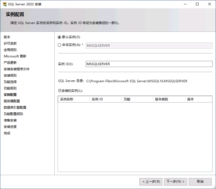This screenshot has height=189, width=216.
Task: Select the highlighted 实例配置 step
Action: pos(10,94)
